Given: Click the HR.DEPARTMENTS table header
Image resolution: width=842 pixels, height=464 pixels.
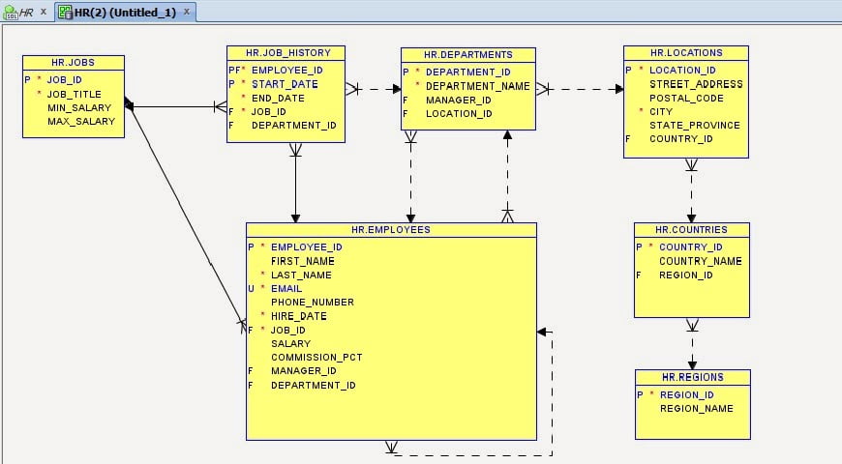Looking at the screenshot, I should pos(468,55).
